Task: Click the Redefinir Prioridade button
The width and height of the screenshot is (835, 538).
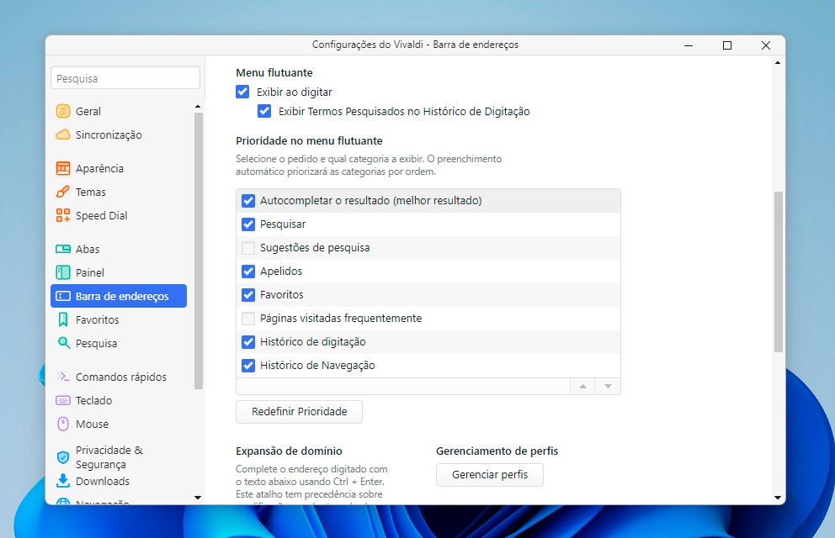Action: (299, 412)
